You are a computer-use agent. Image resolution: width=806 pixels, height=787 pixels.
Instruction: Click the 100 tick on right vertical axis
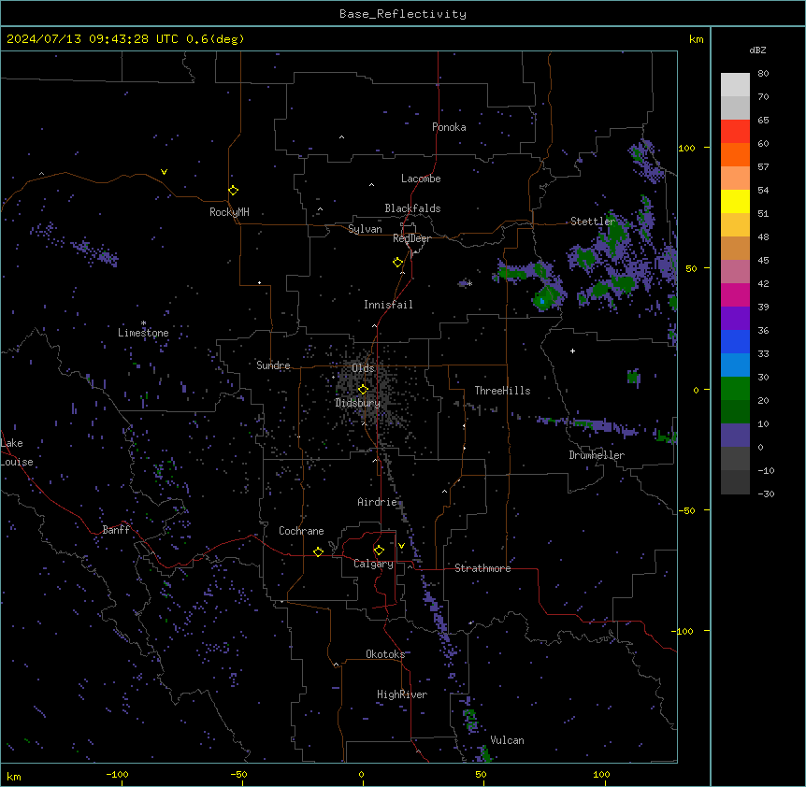[x=686, y=148]
